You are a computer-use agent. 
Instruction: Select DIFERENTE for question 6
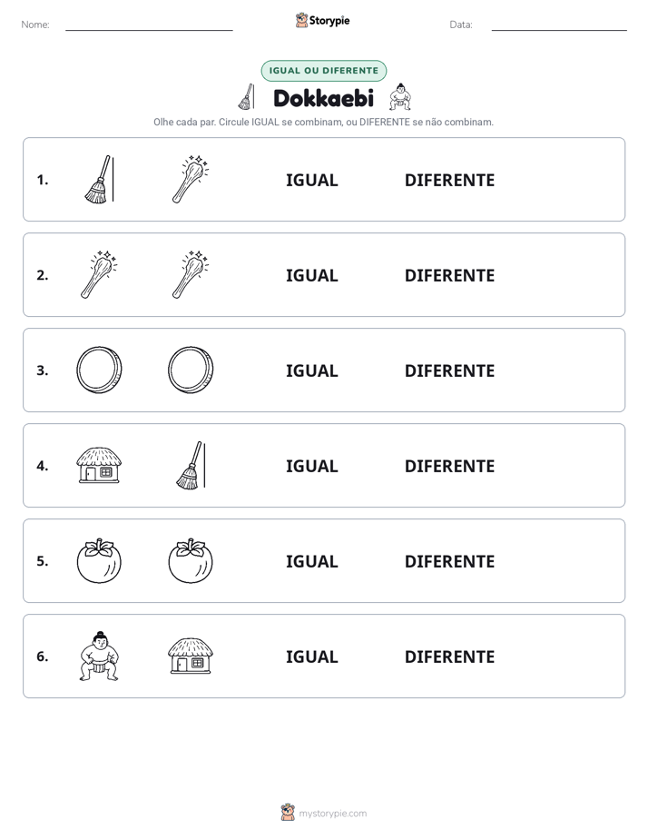(x=449, y=656)
